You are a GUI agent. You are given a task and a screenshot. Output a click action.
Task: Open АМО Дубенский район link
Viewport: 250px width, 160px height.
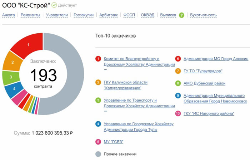click(204, 83)
